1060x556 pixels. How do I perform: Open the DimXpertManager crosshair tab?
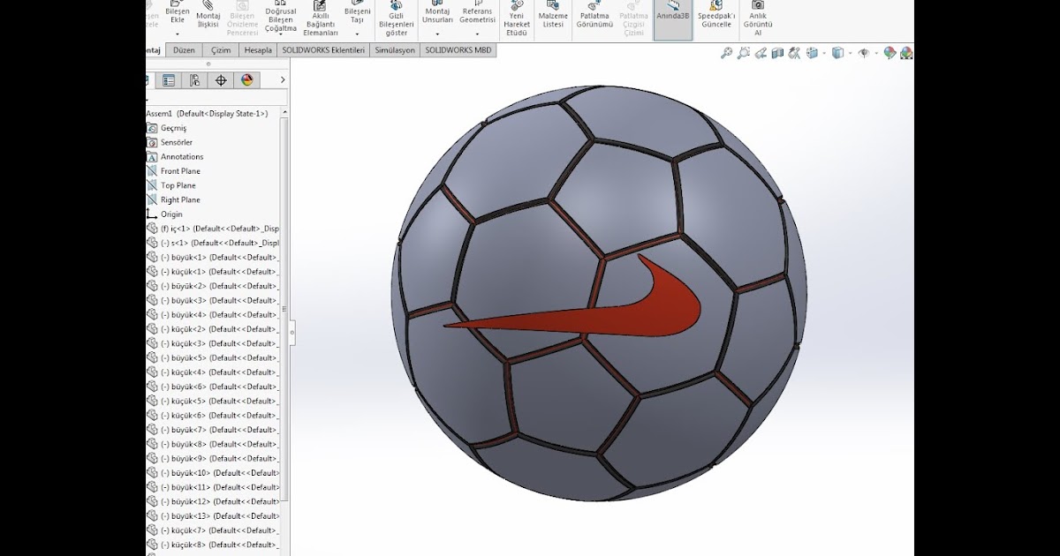pyautogui.click(x=221, y=80)
